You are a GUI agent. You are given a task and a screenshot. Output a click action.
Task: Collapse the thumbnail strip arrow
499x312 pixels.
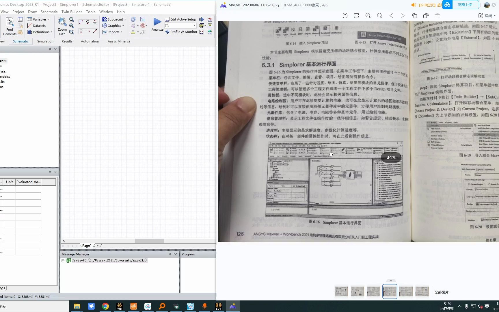(x=391, y=281)
